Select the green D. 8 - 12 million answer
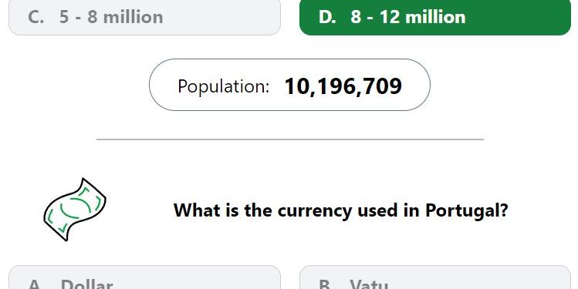Screen dimensions: 578x289 point(435,17)
